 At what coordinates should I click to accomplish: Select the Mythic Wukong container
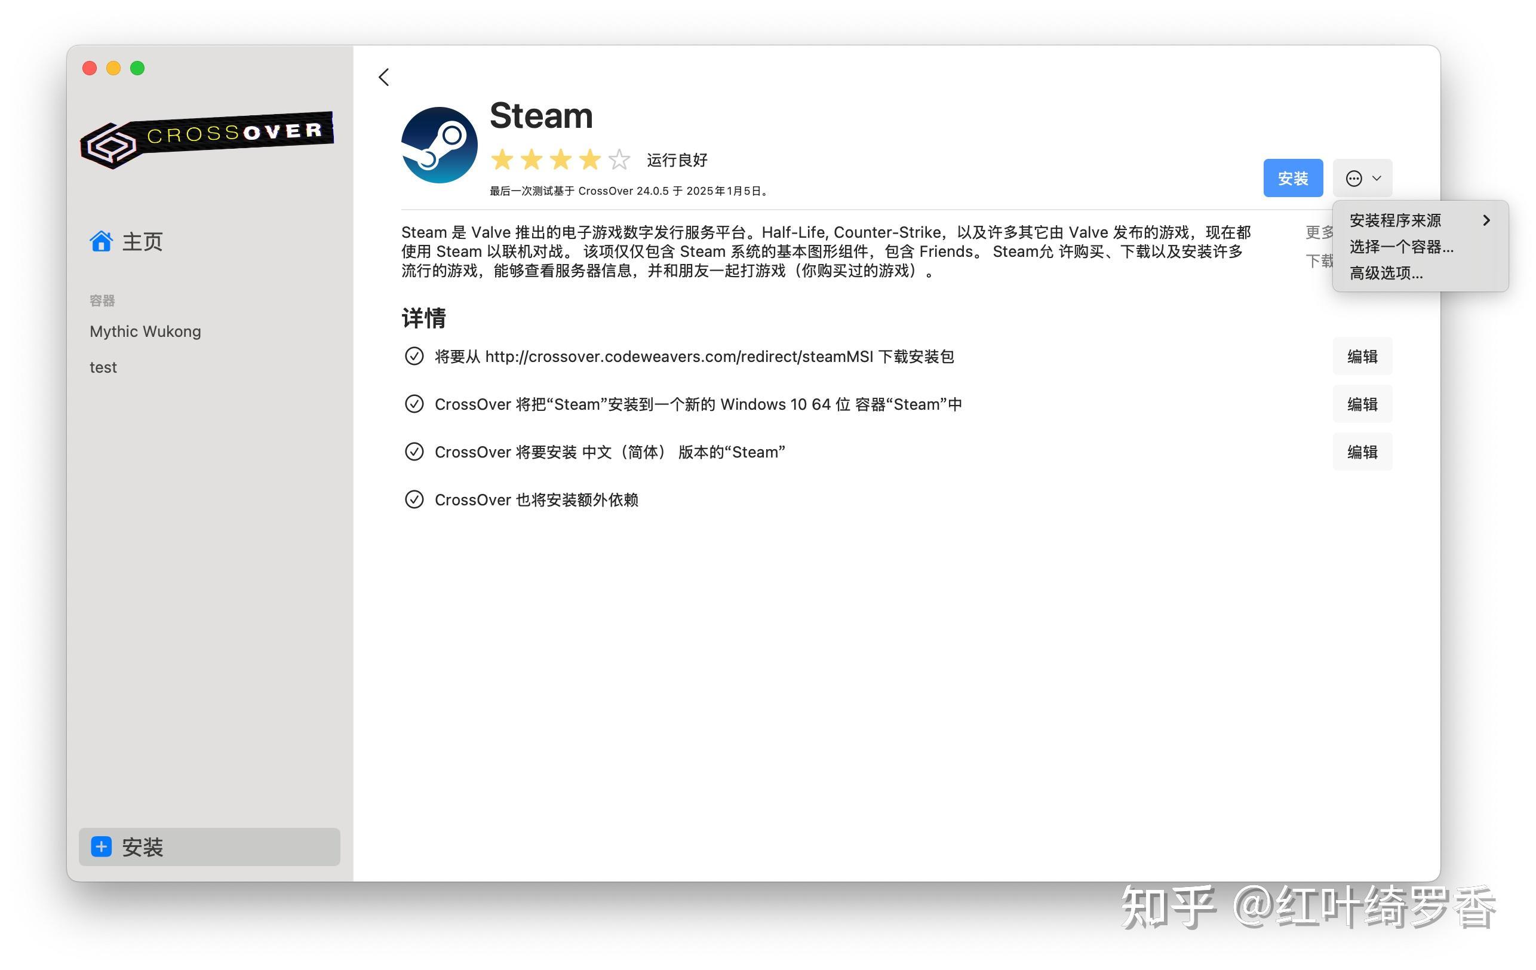(x=145, y=330)
